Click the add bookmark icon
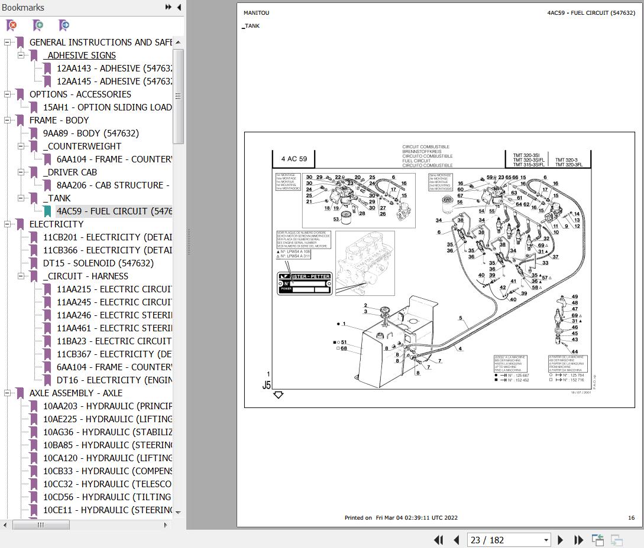This screenshot has width=644, height=548. 38,25
